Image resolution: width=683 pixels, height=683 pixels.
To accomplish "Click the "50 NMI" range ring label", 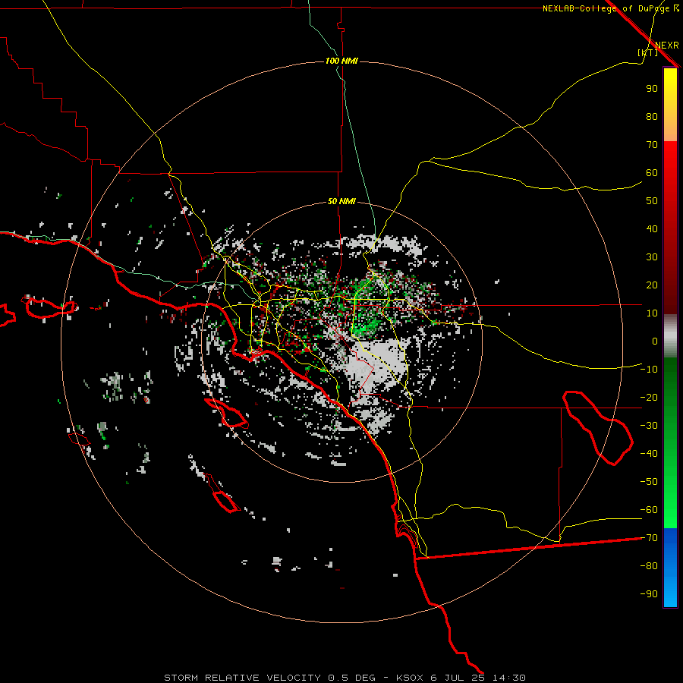I will pyautogui.click(x=341, y=201).
